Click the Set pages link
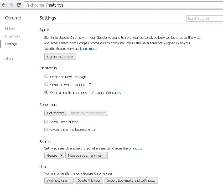The image size is (223, 188). tap(113, 93)
